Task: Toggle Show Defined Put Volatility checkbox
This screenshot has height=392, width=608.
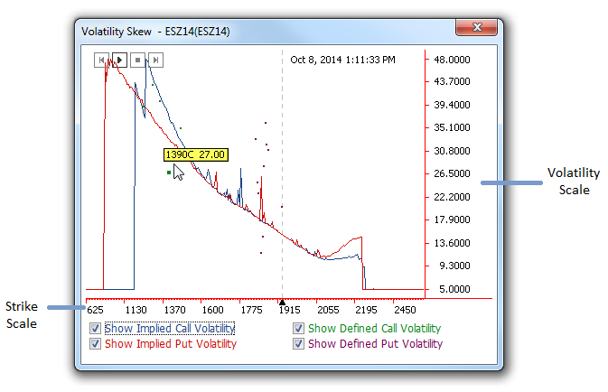Action: tap(299, 343)
